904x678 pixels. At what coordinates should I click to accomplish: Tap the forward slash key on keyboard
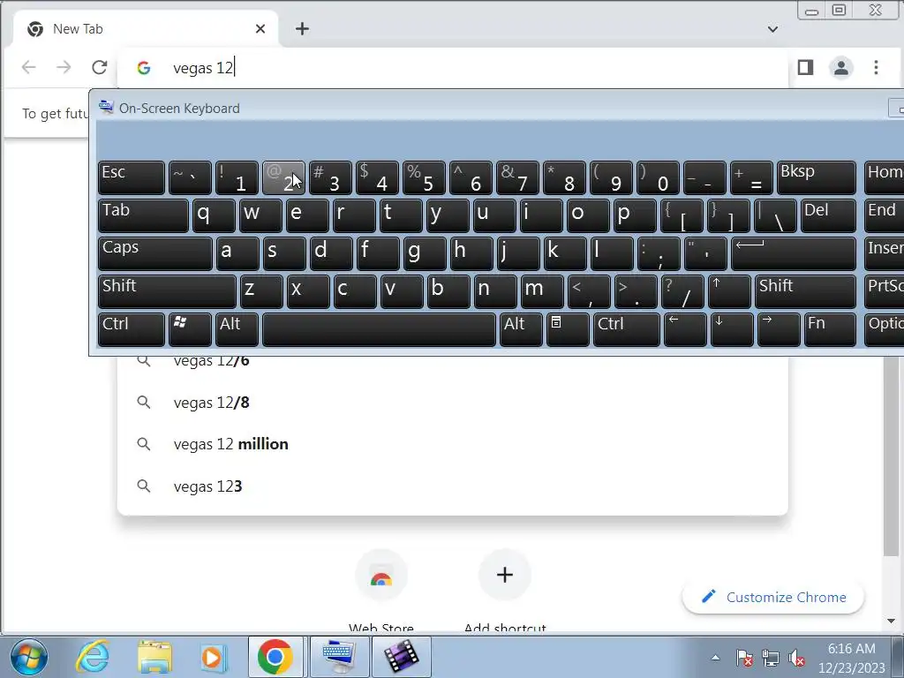[x=682, y=291]
